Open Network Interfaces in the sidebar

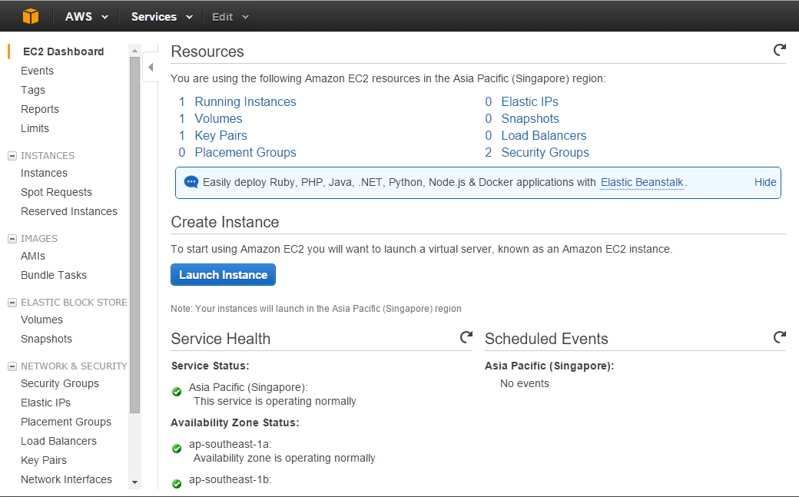(x=66, y=479)
